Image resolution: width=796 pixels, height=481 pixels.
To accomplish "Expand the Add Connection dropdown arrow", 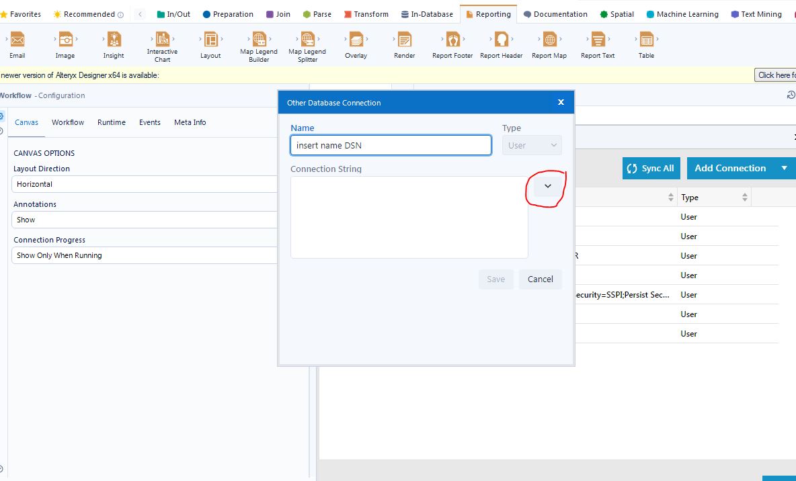I will (x=784, y=168).
